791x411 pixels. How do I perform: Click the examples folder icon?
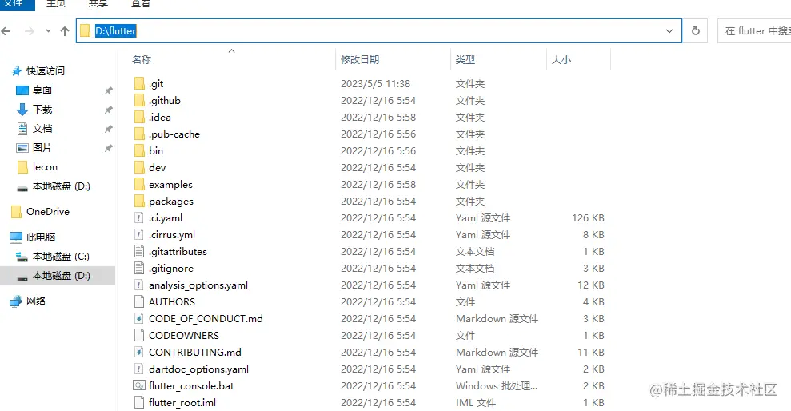(139, 185)
